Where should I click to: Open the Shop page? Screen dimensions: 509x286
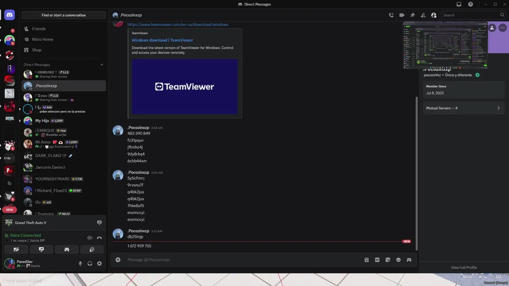pos(64,50)
